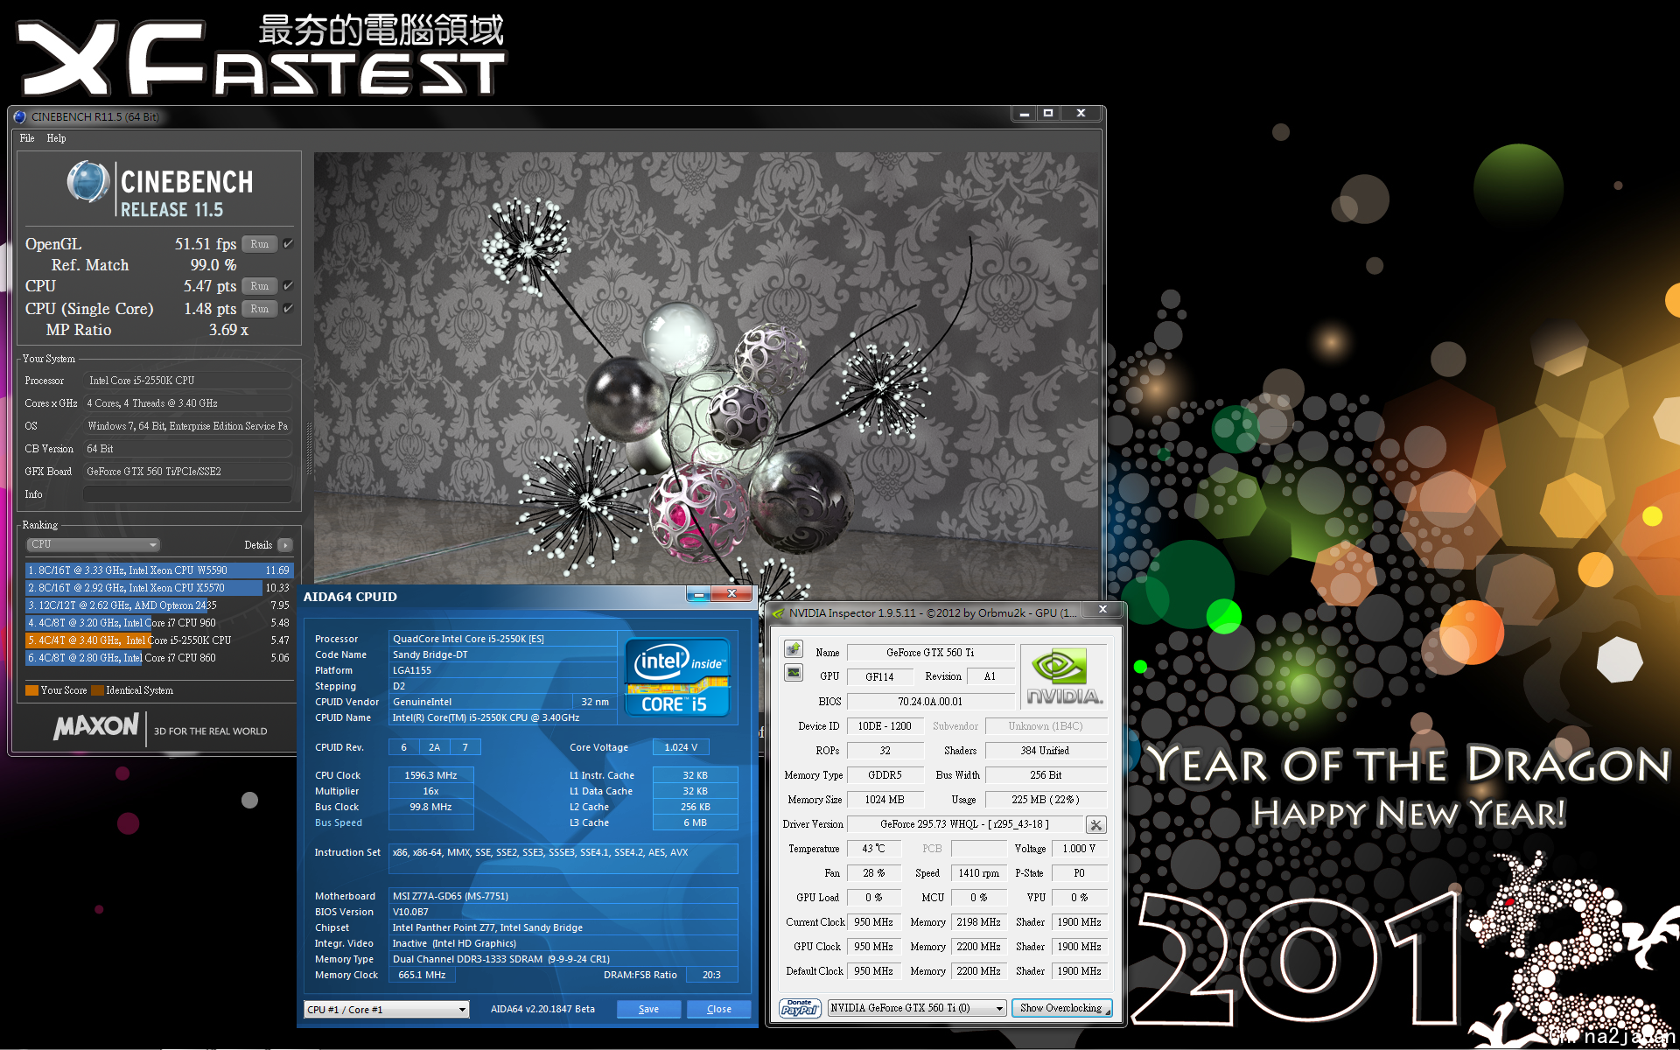Select the highlighted i5-2550K ranking row
This screenshot has width=1680, height=1050.
(159, 640)
